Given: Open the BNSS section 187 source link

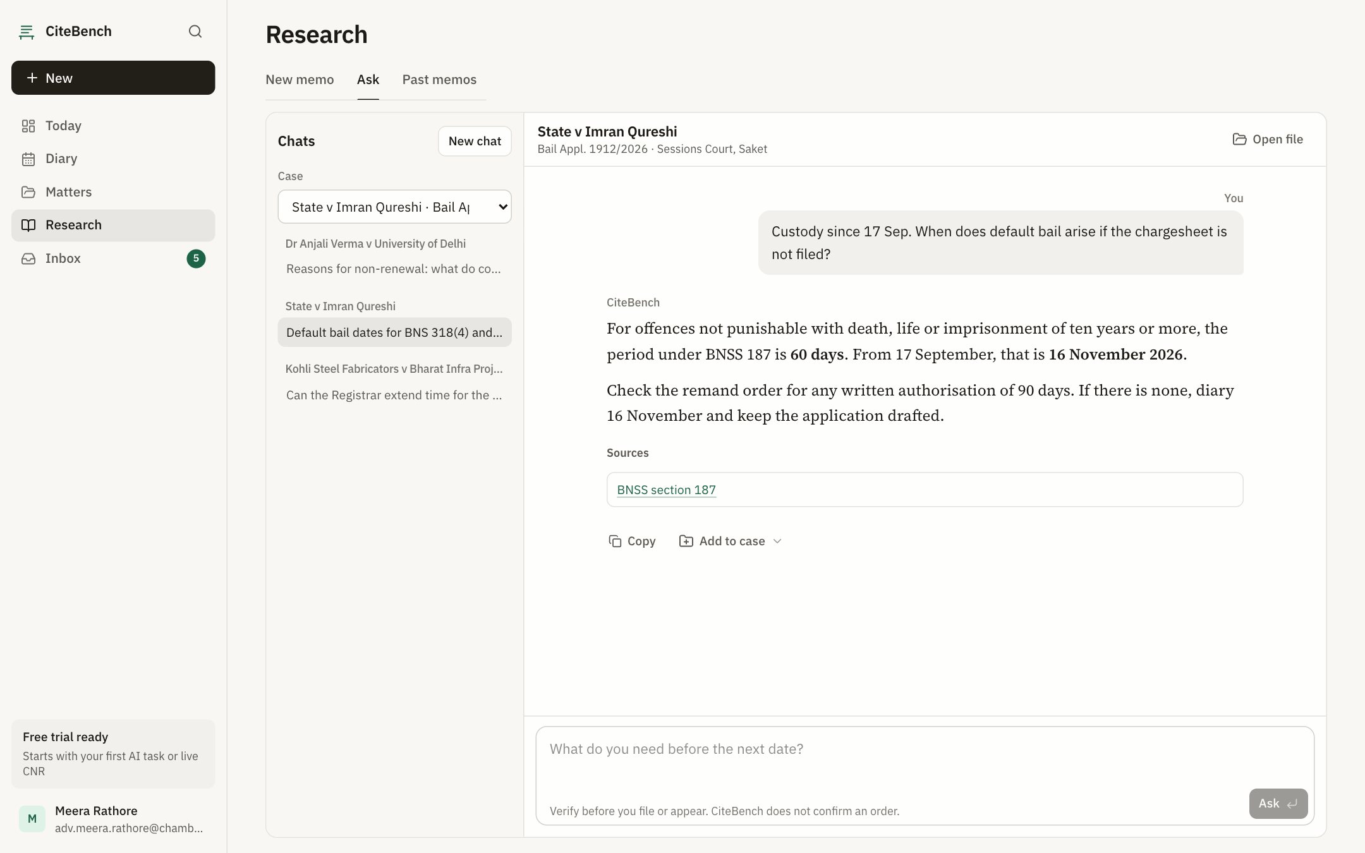Looking at the screenshot, I should (666, 490).
